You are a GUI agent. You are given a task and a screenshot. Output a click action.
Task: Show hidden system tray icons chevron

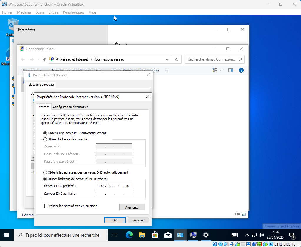tap(247, 235)
